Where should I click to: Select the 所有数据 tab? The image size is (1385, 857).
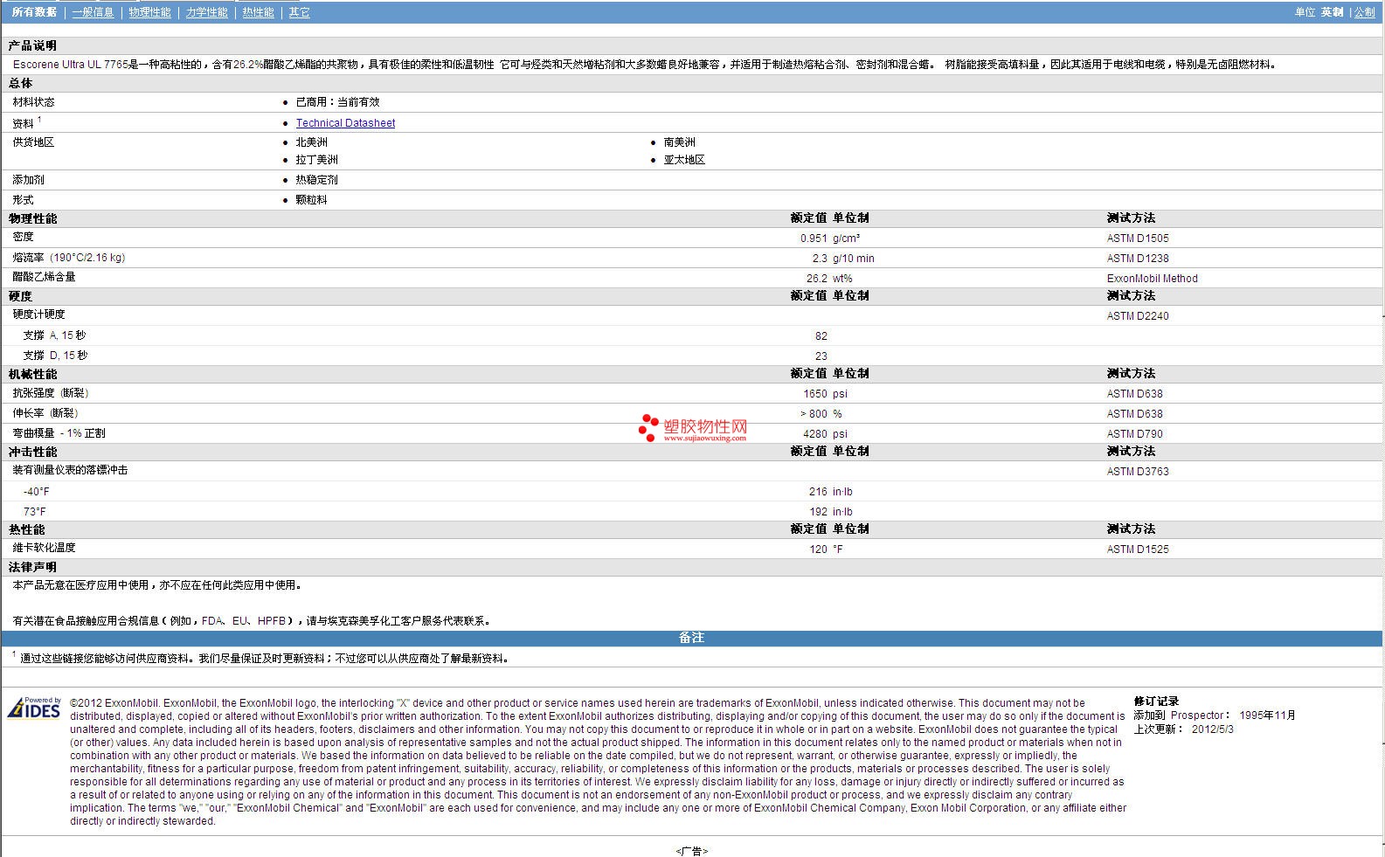[34, 12]
